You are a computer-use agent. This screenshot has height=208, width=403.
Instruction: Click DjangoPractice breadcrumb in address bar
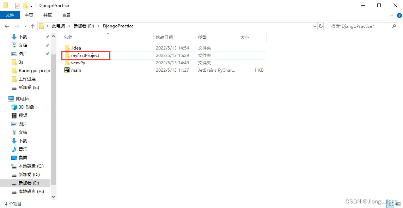tap(118, 26)
